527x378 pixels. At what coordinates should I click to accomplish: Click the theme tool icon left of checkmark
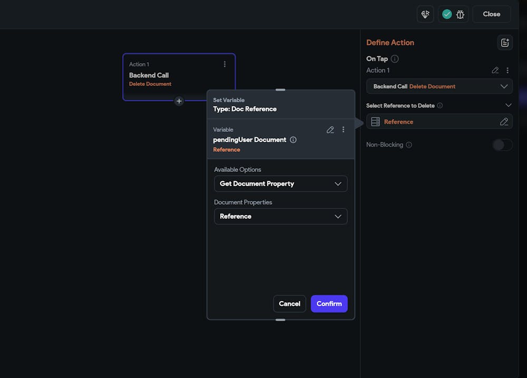425,14
